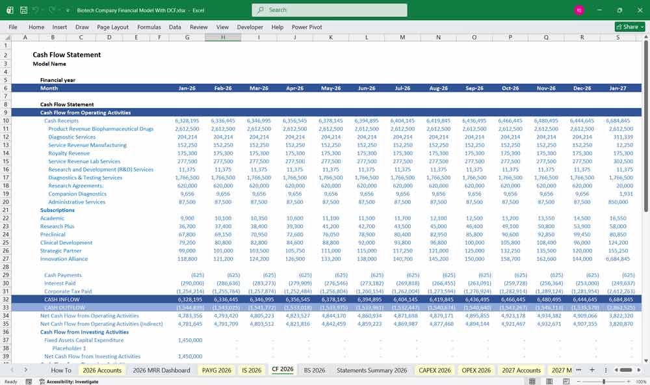Open the Search box in the title bar
The height and width of the screenshot is (385, 650).
point(325,10)
